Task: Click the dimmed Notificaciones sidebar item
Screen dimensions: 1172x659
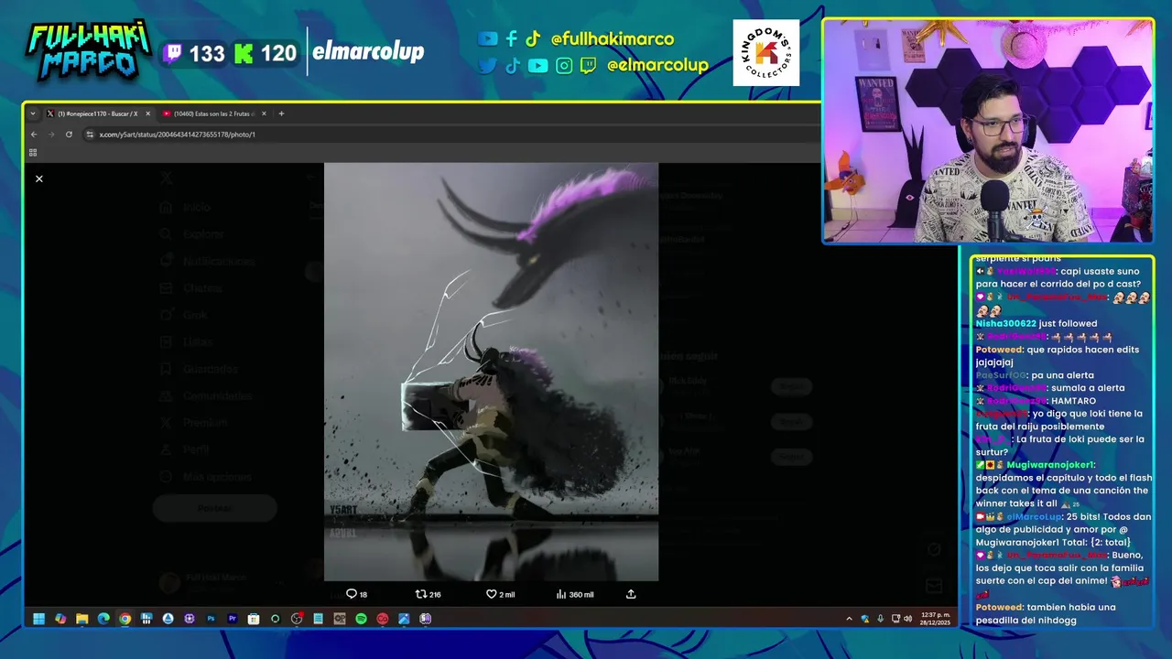Action: tap(209, 261)
